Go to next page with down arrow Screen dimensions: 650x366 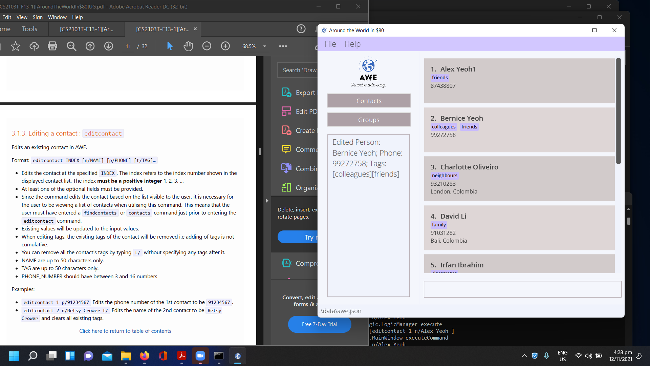coord(109,46)
